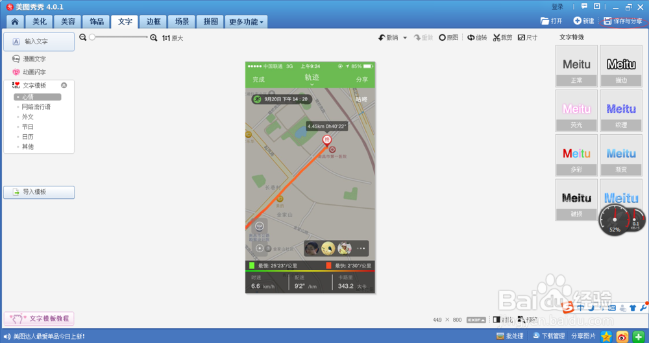The image size is (649, 343).
Task: Click the 裁剪 crop scissors tool
Action: point(502,38)
